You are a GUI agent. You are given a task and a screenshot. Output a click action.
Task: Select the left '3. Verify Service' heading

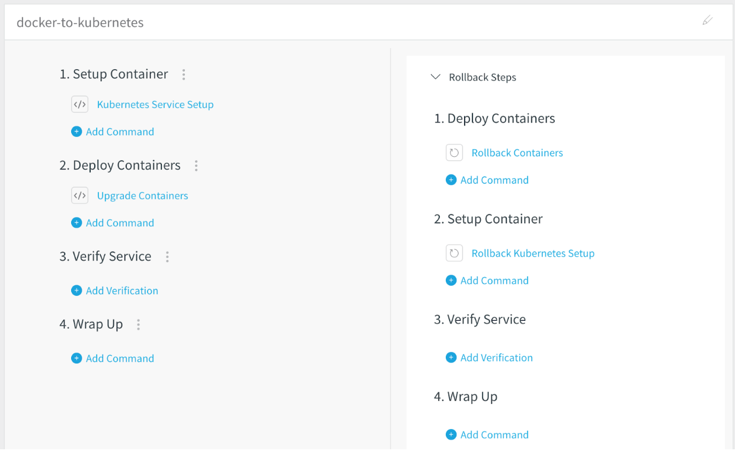pos(106,257)
